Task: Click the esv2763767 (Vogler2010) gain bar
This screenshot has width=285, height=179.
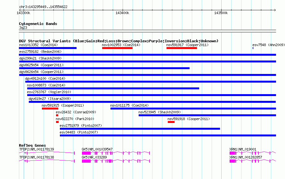Action: tap(151, 95)
